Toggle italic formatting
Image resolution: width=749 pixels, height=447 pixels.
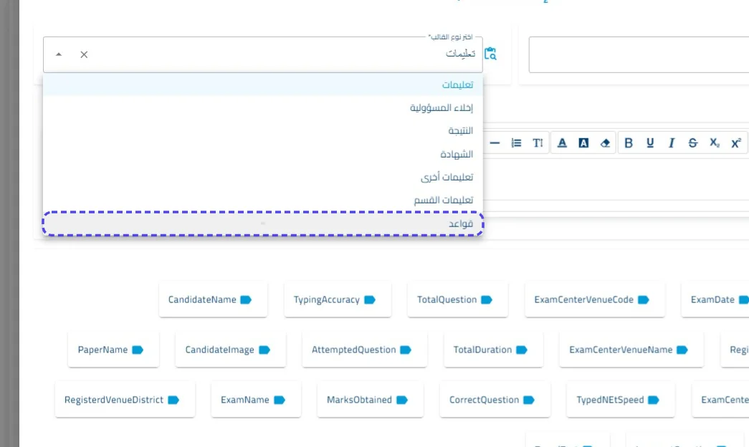coord(672,143)
